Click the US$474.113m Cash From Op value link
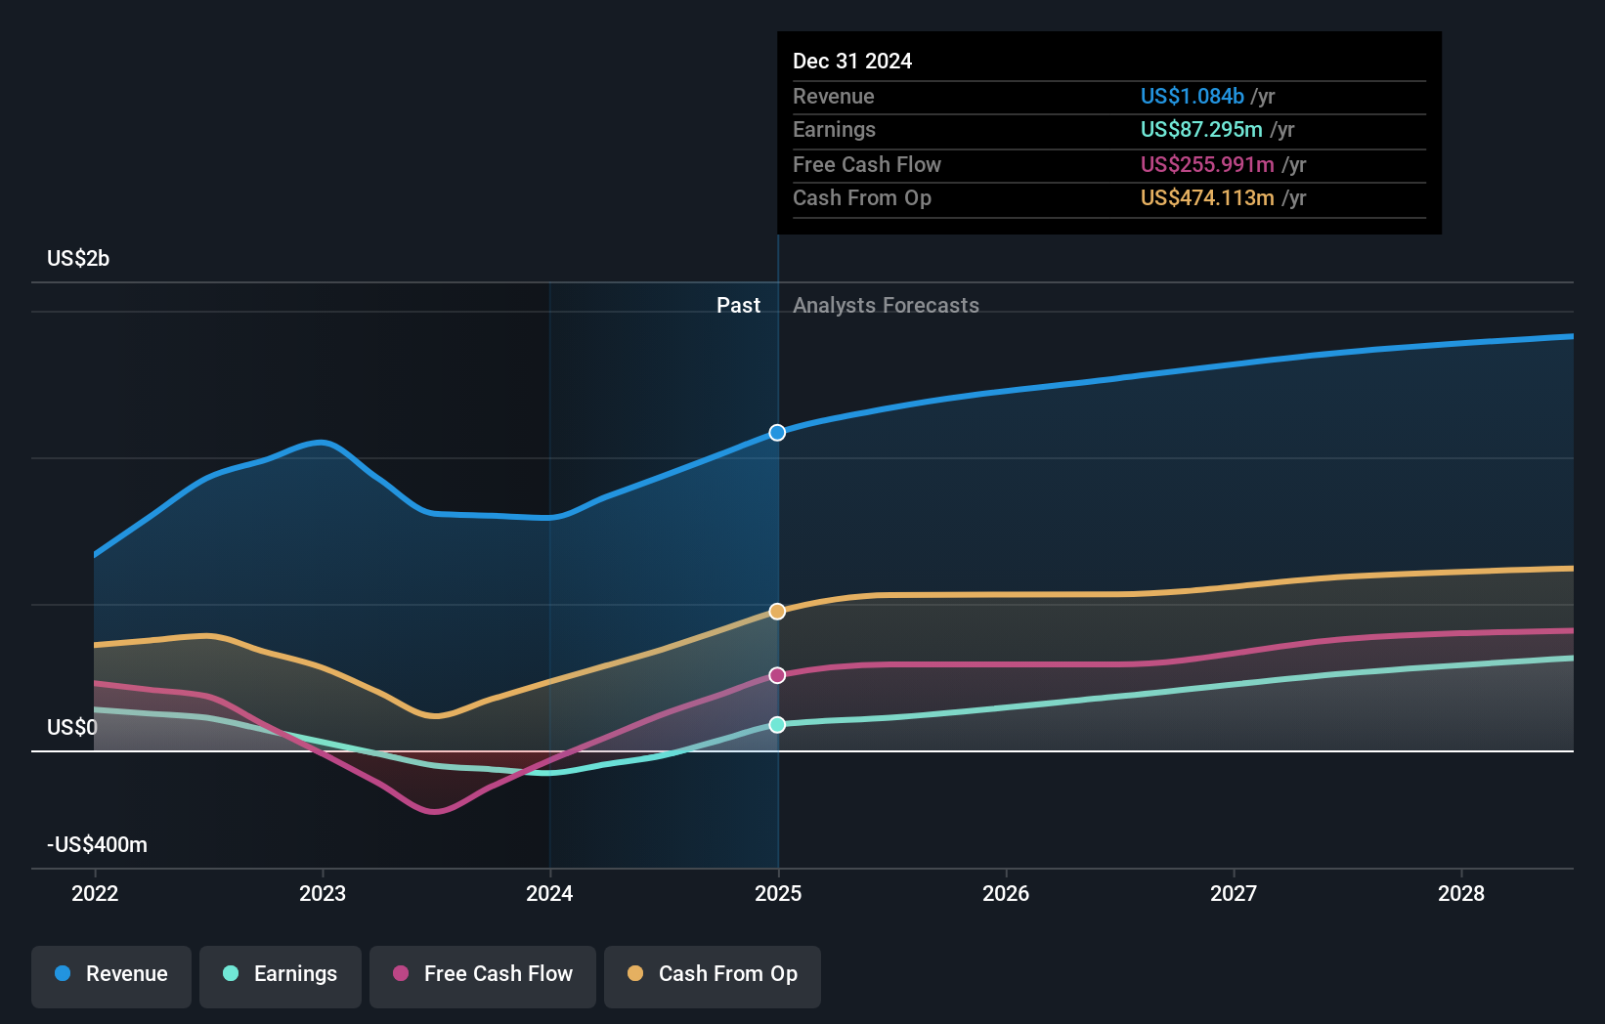Screen dimensions: 1605x1024 [1208, 197]
